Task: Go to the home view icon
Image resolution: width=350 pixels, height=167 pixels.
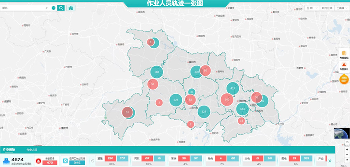Action: [71, 8]
